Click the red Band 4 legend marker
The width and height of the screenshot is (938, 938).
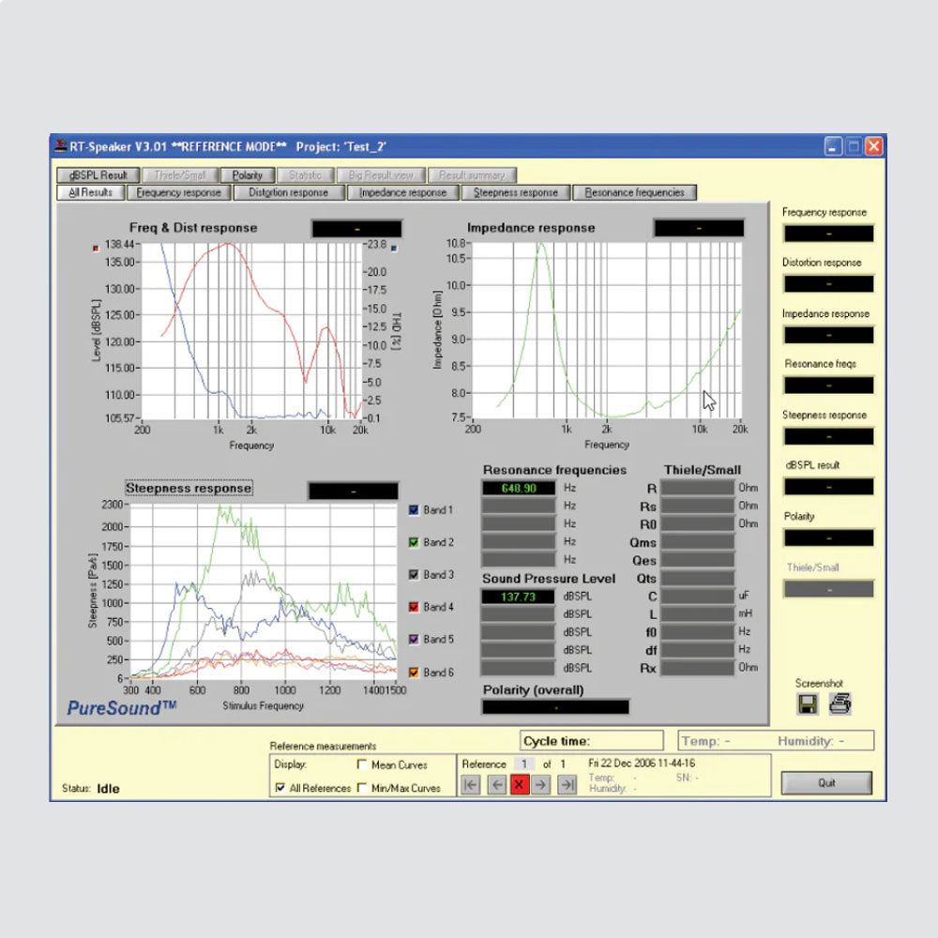[415, 606]
